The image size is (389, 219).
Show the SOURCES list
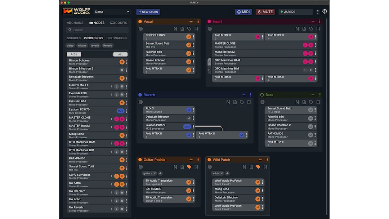[74, 38]
